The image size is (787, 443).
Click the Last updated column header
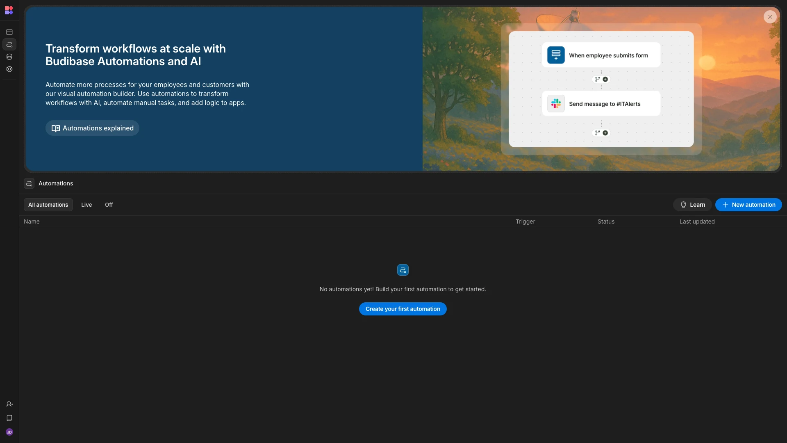tap(697, 221)
